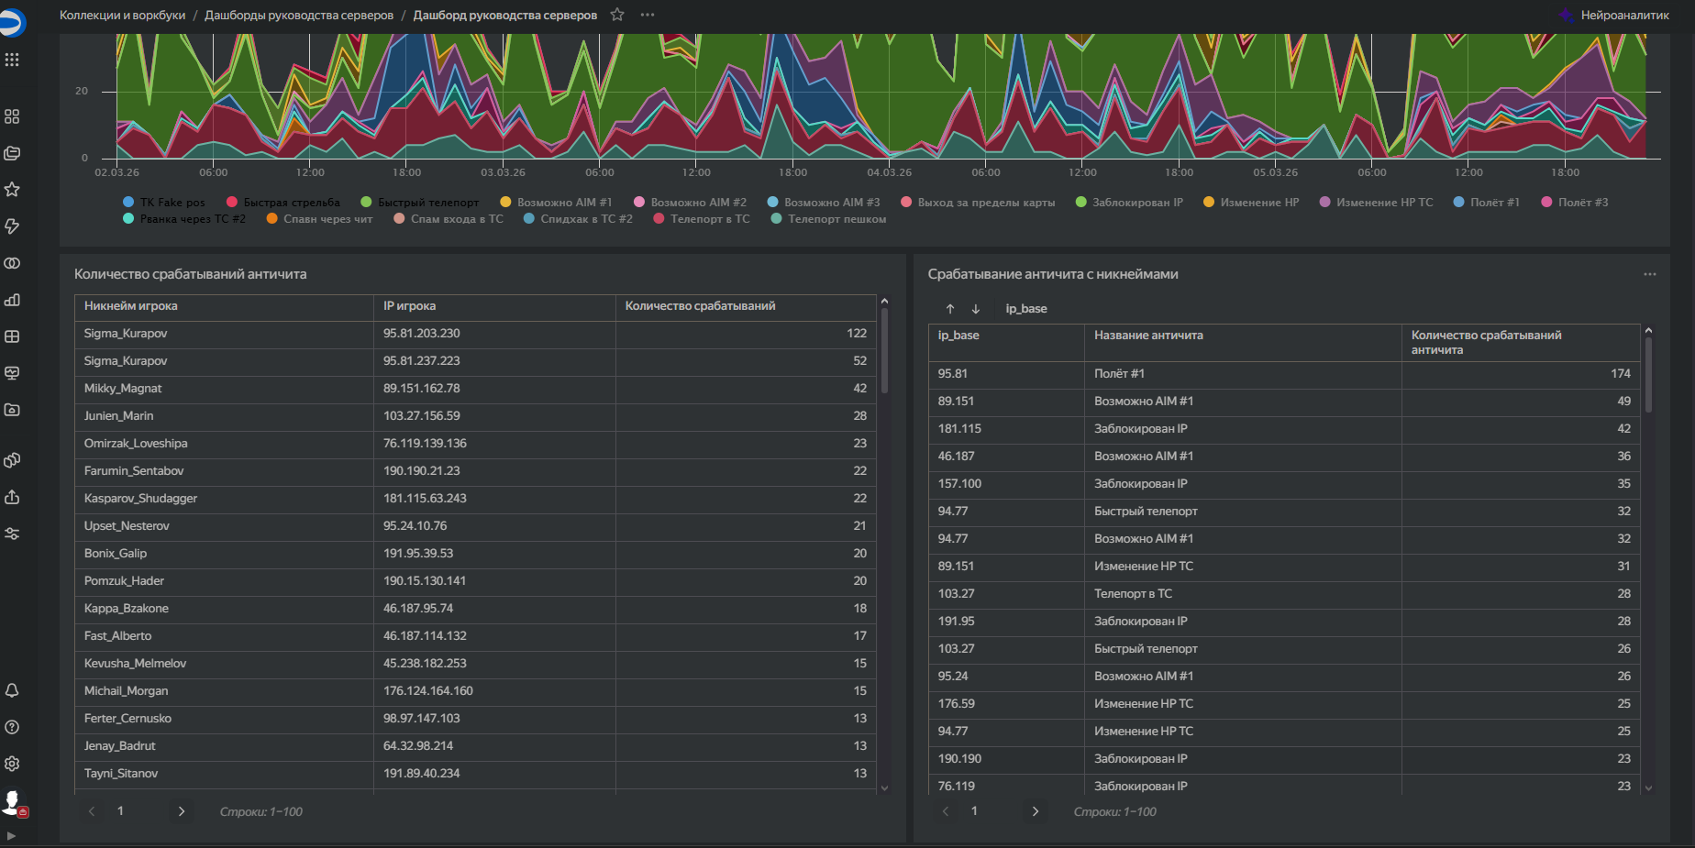Open settings gear in the sidebar
The image size is (1695, 848).
tap(12, 764)
